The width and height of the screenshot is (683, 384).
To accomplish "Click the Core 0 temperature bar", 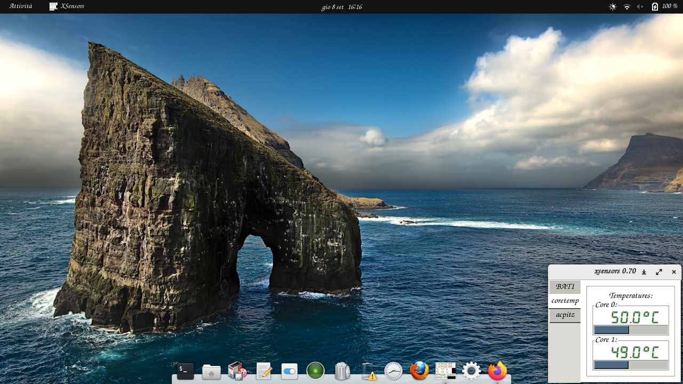I will pyautogui.click(x=631, y=330).
